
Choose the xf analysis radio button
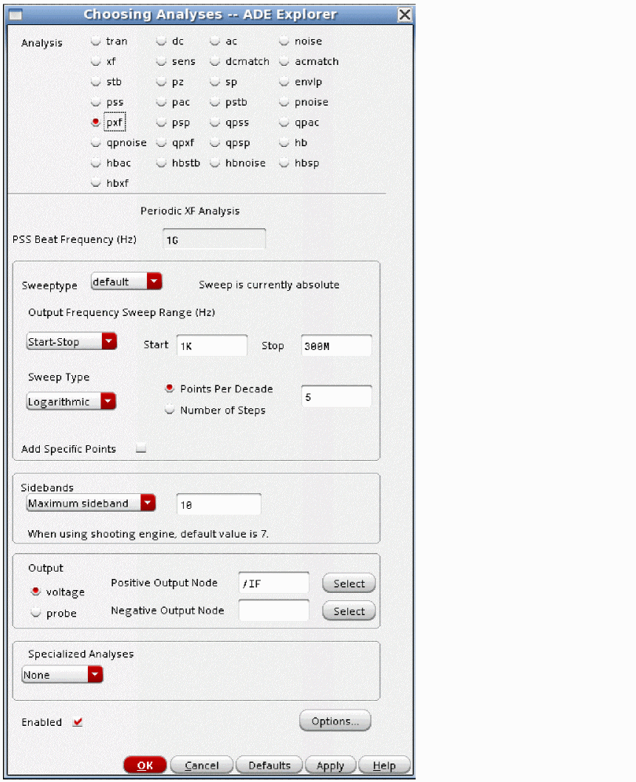(x=96, y=62)
